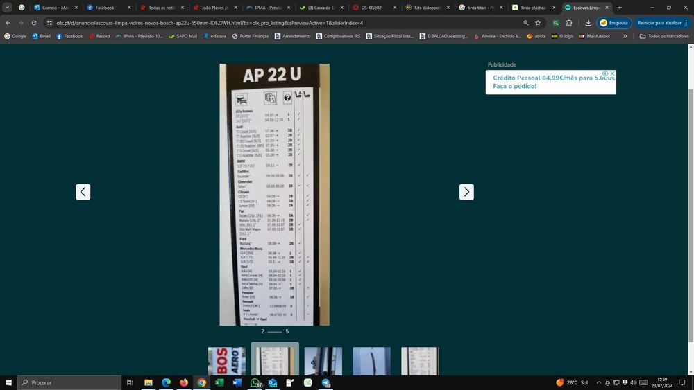
Task: Launch Microsoft Edge from taskbar
Action: [x=166, y=382]
